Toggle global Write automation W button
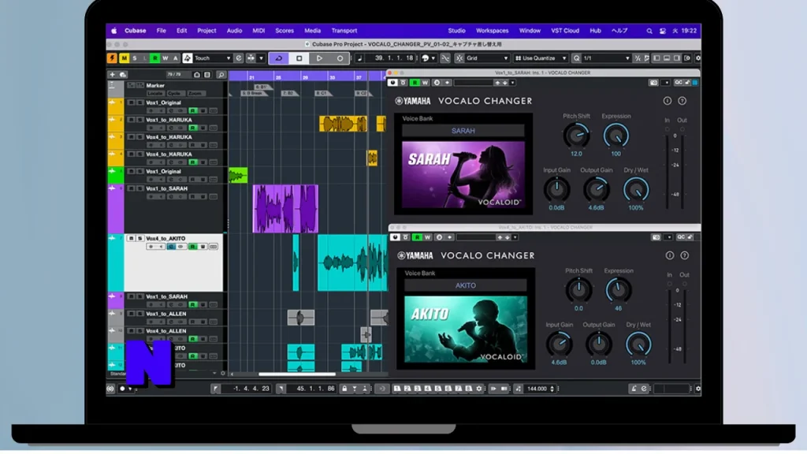 [x=165, y=58]
